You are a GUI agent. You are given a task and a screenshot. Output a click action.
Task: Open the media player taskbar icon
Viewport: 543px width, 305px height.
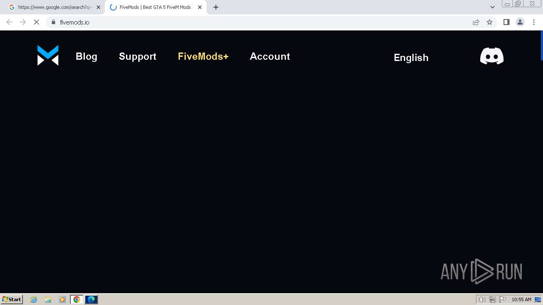point(62,299)
